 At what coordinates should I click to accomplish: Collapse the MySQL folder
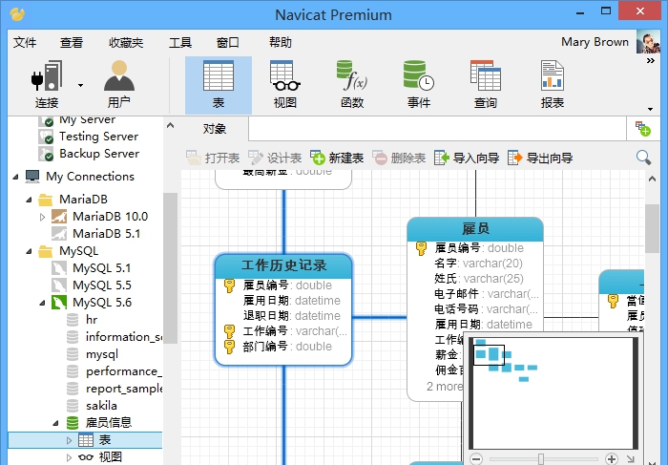[x=29, y=251]
